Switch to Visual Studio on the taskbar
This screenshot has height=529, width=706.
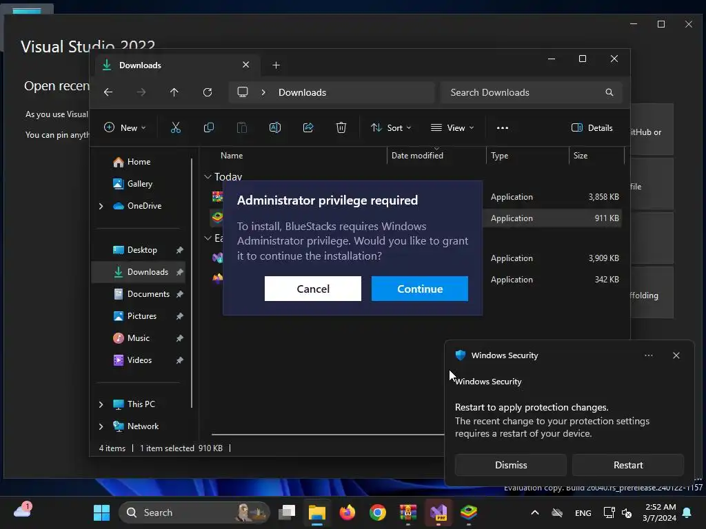438,512
